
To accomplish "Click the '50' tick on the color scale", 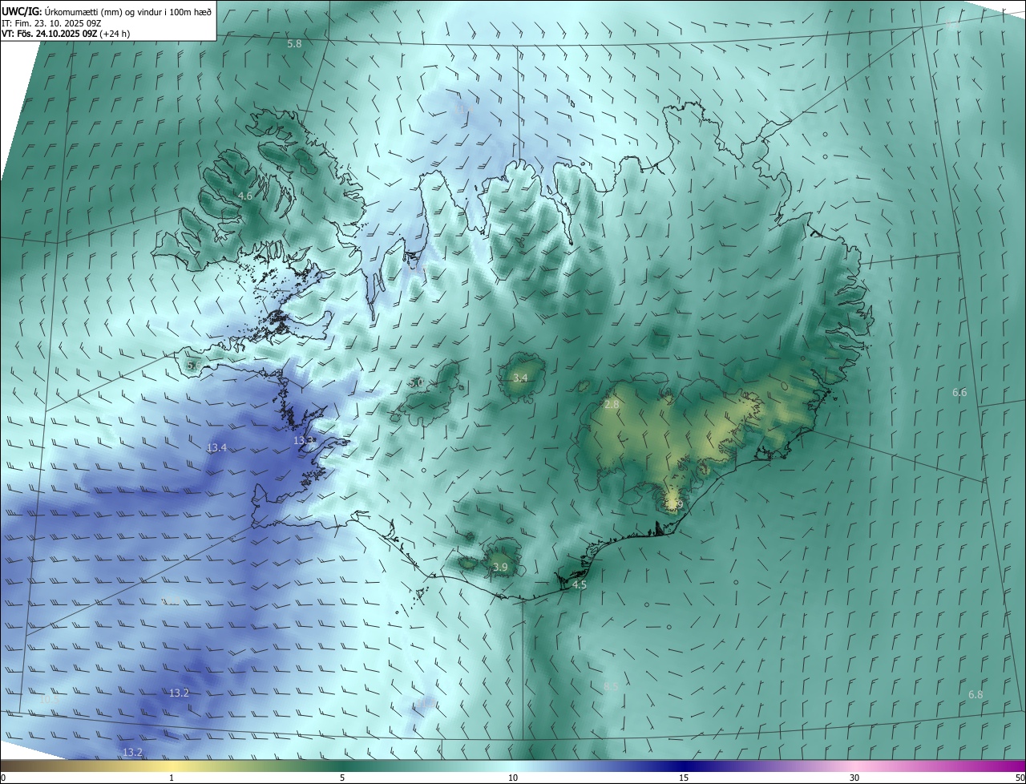I will [x=1020, y=778].
